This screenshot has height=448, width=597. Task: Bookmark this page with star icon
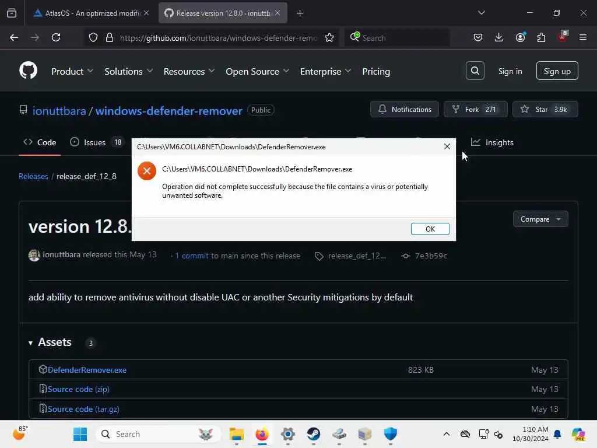(329, 38)
